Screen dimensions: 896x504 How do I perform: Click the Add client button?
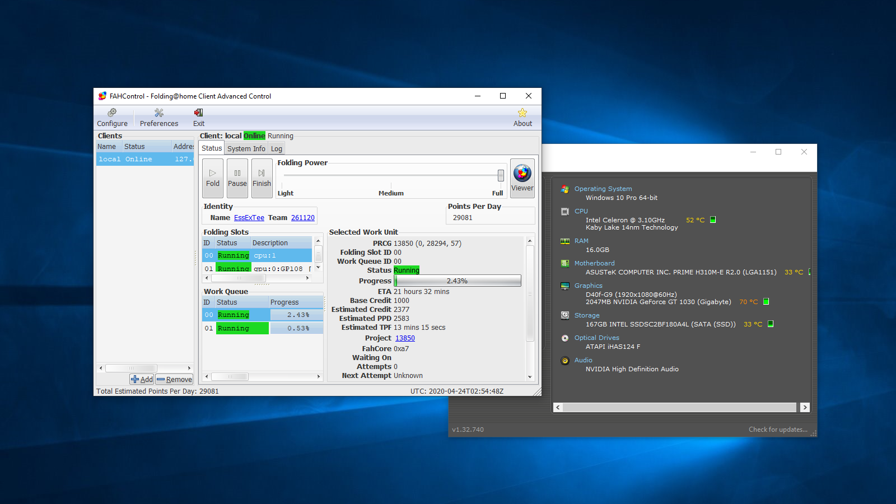tap(142, 379)
